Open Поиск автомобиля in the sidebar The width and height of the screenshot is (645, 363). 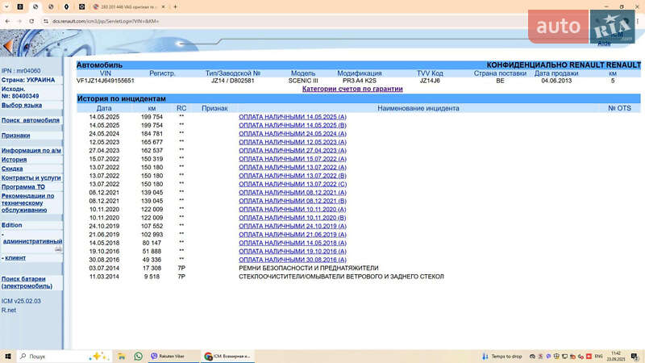coord(31,120)
